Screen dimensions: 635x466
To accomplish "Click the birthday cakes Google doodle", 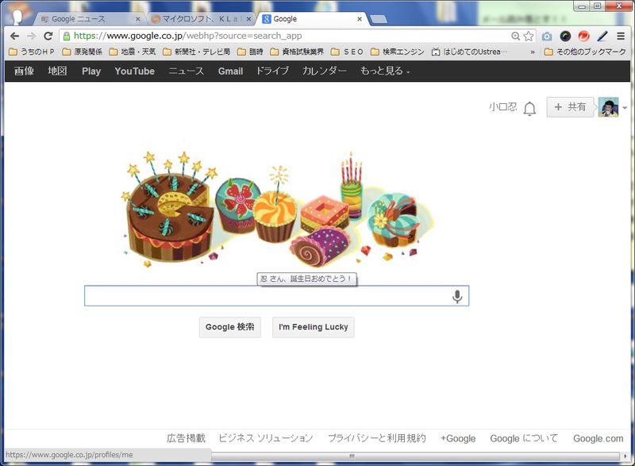I will [x=276, y=209].
